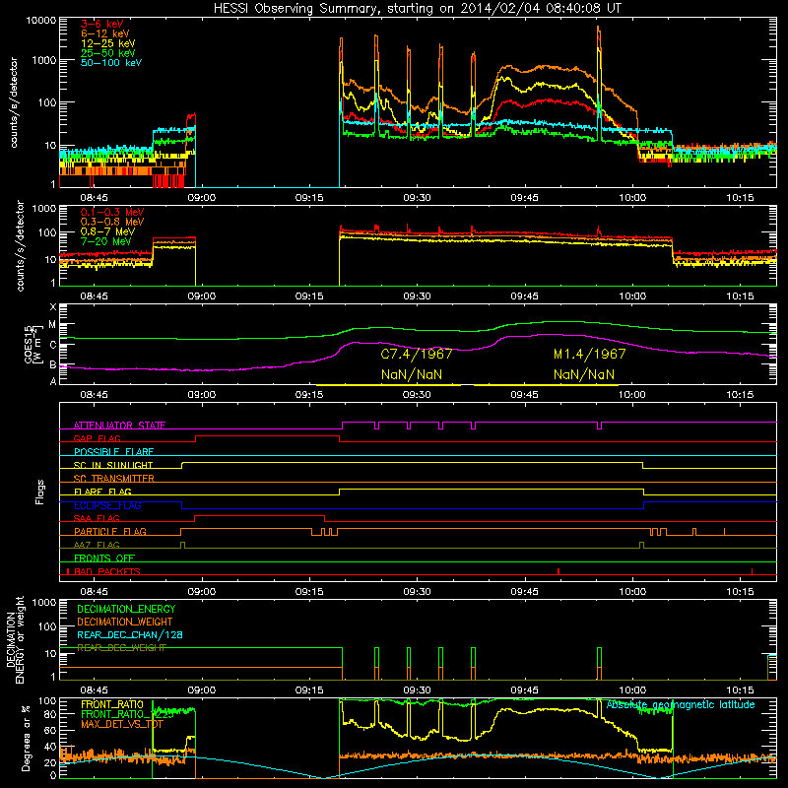Select the REAR_DEC_WEIGHT legend label

point(121,648)
